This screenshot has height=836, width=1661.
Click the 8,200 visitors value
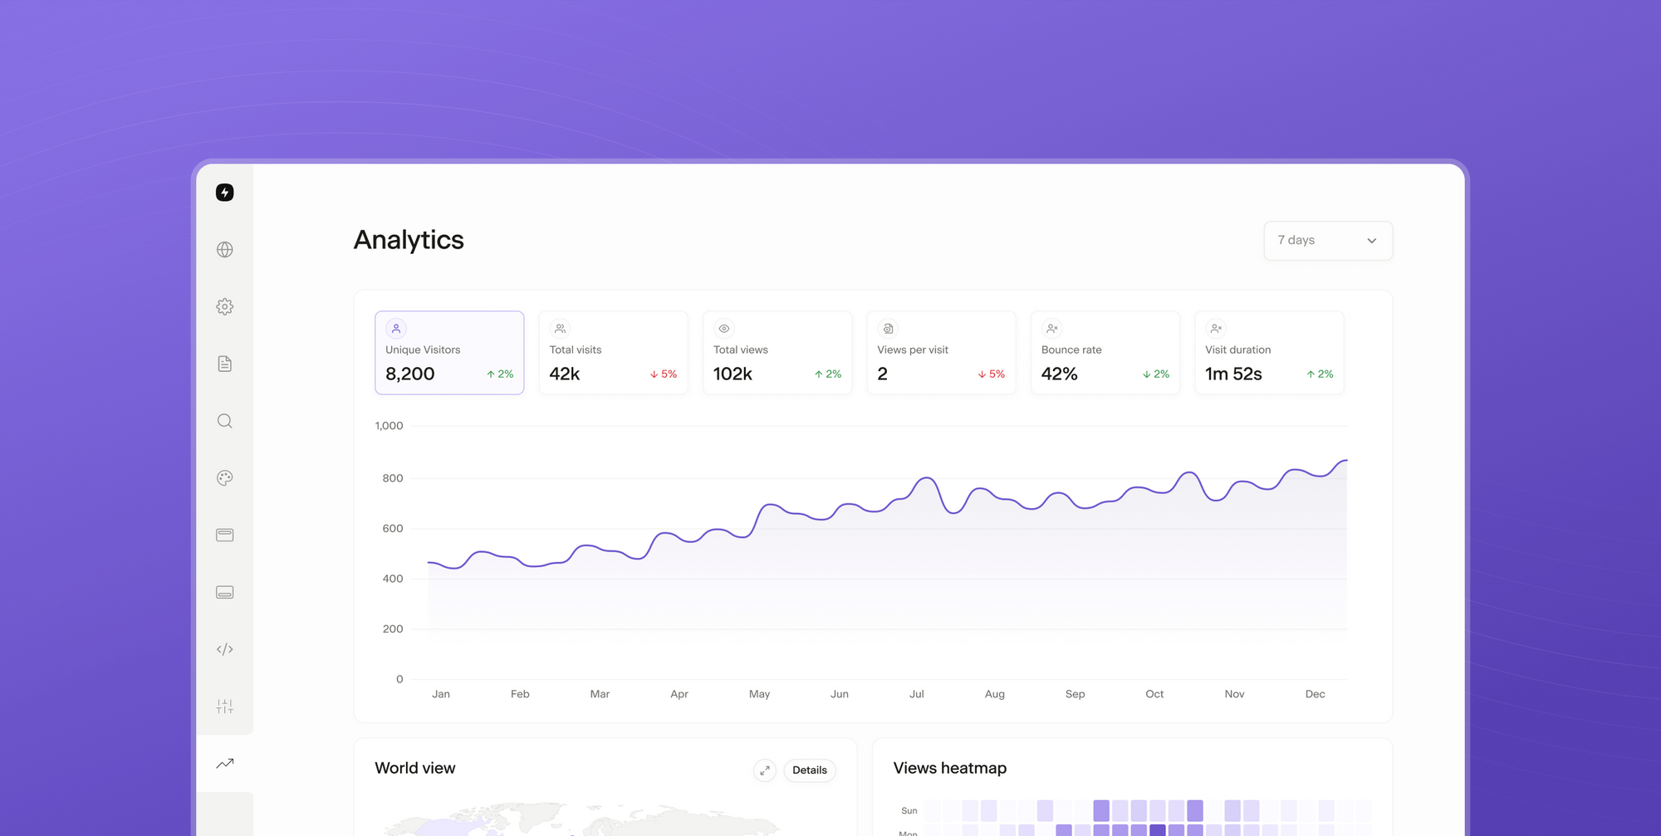(x=410, y=374)
